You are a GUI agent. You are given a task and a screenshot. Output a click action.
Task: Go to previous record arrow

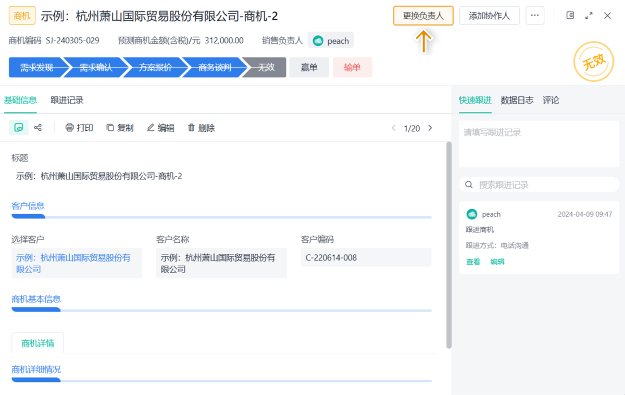click(x=394, y=128)
